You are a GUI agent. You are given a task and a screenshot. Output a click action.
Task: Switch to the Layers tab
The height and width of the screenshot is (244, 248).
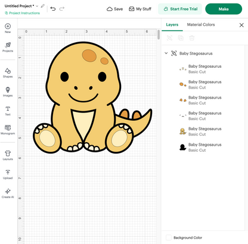pos(172,24)
